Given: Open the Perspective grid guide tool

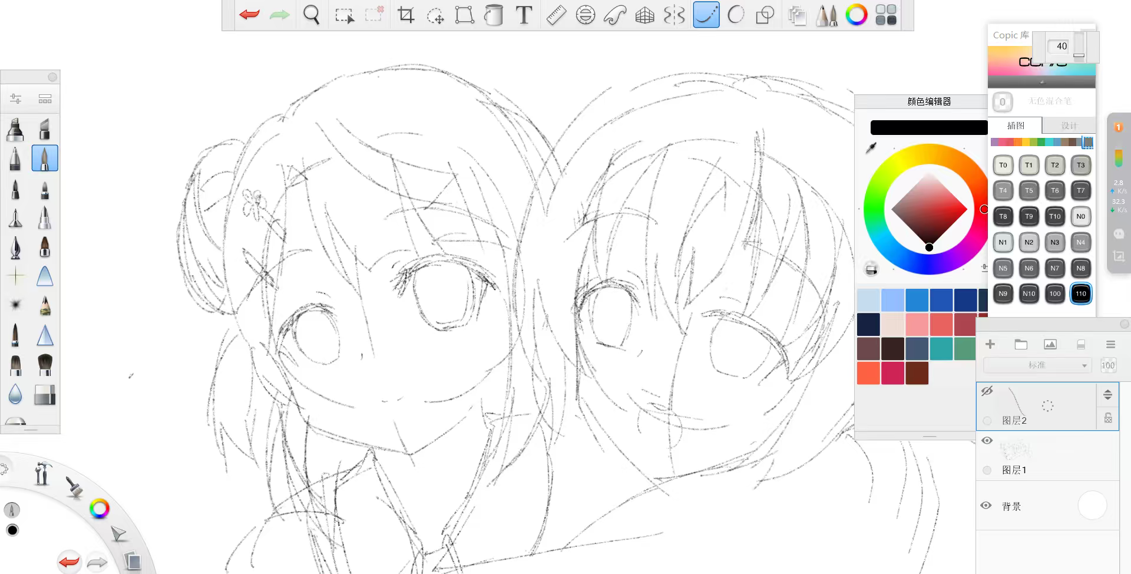Looking at the screenshot, I should click(x=644, y=15).
